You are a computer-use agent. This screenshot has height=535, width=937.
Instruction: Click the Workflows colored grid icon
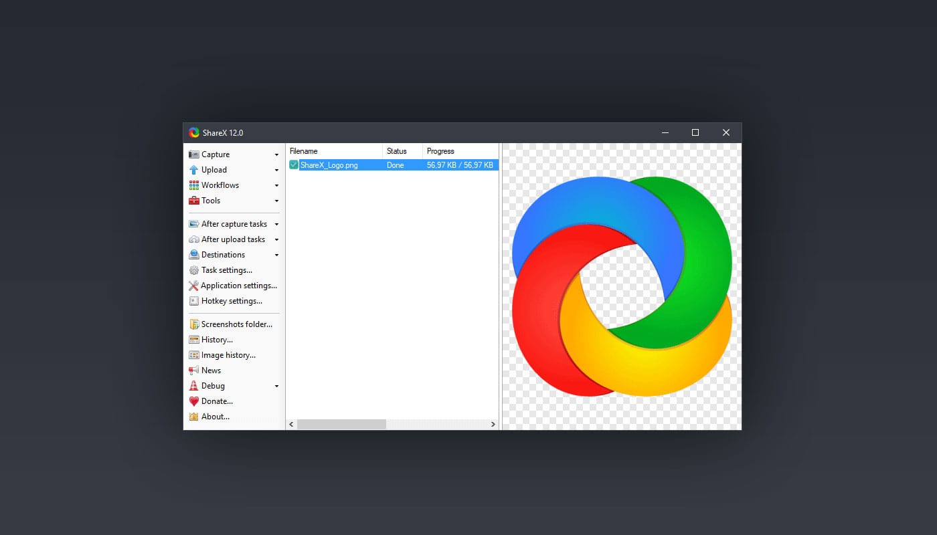click(194, 185)
